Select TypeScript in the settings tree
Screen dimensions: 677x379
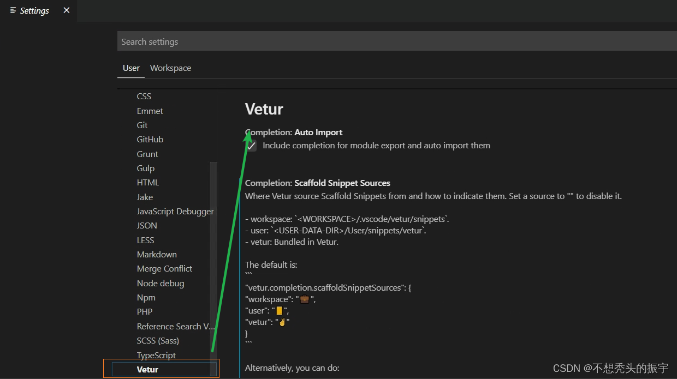[x=156, y=355]
